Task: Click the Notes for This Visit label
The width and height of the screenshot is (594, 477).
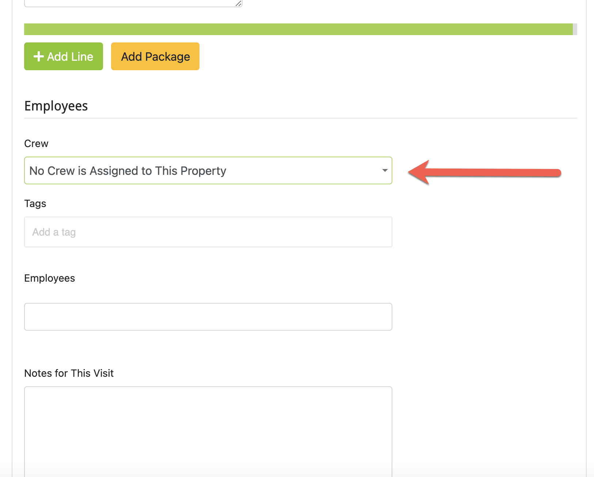Action: pos(69,373)
